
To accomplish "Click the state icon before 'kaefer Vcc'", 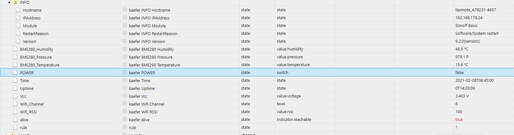I will pyautogui.click(x=125, y=96).
